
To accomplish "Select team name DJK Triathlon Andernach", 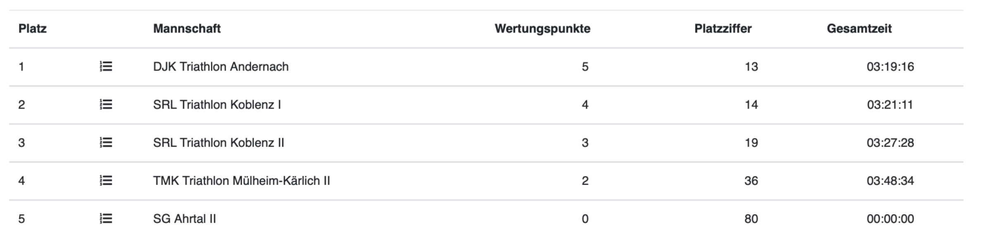I will [221, 67].
